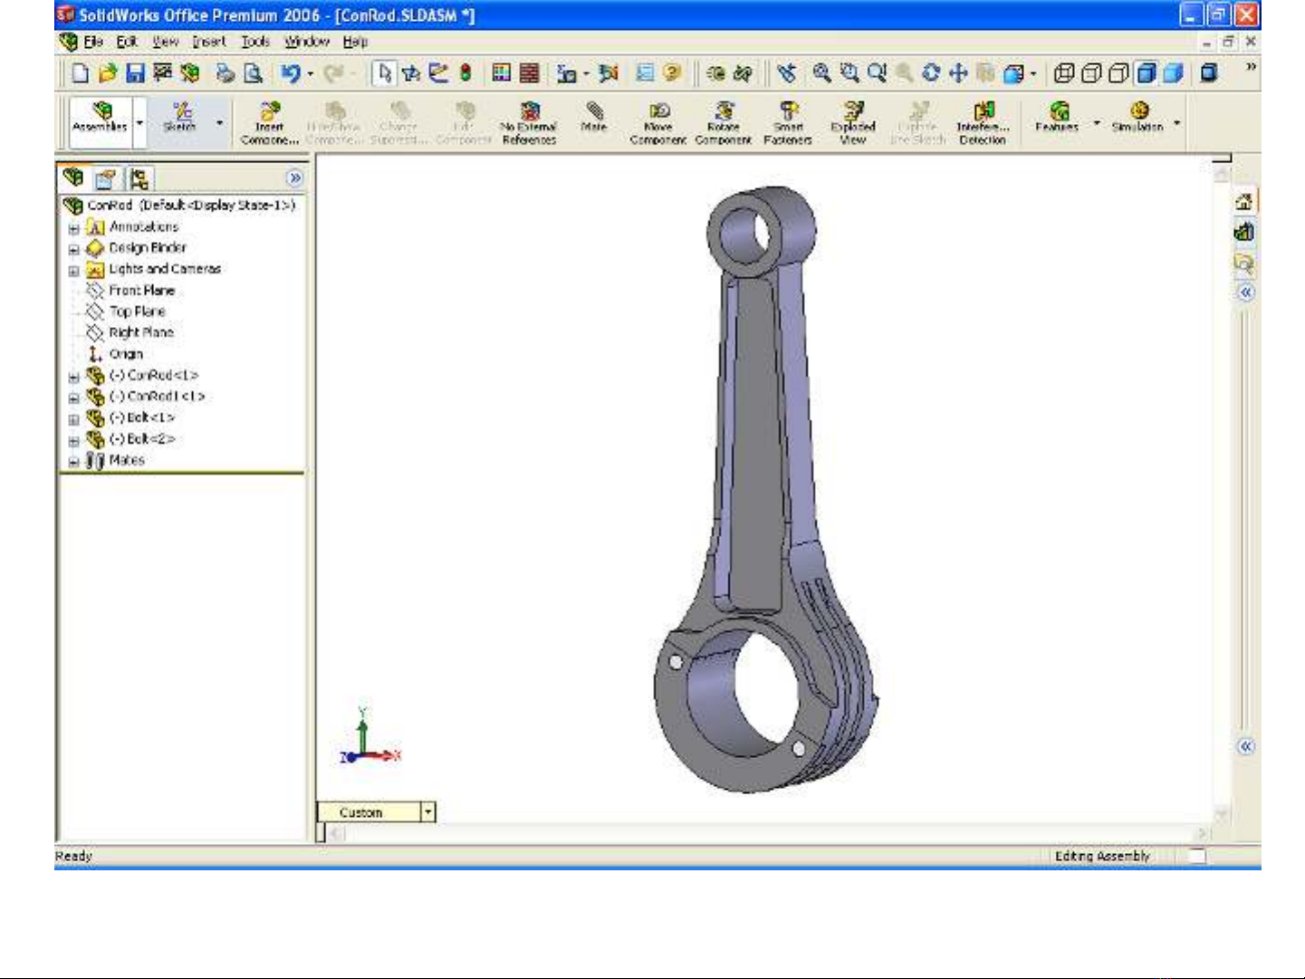The image size is (1305, 979).
Task: Click the horizontal scrollbar under the viewport
Action: coord(770,833)
